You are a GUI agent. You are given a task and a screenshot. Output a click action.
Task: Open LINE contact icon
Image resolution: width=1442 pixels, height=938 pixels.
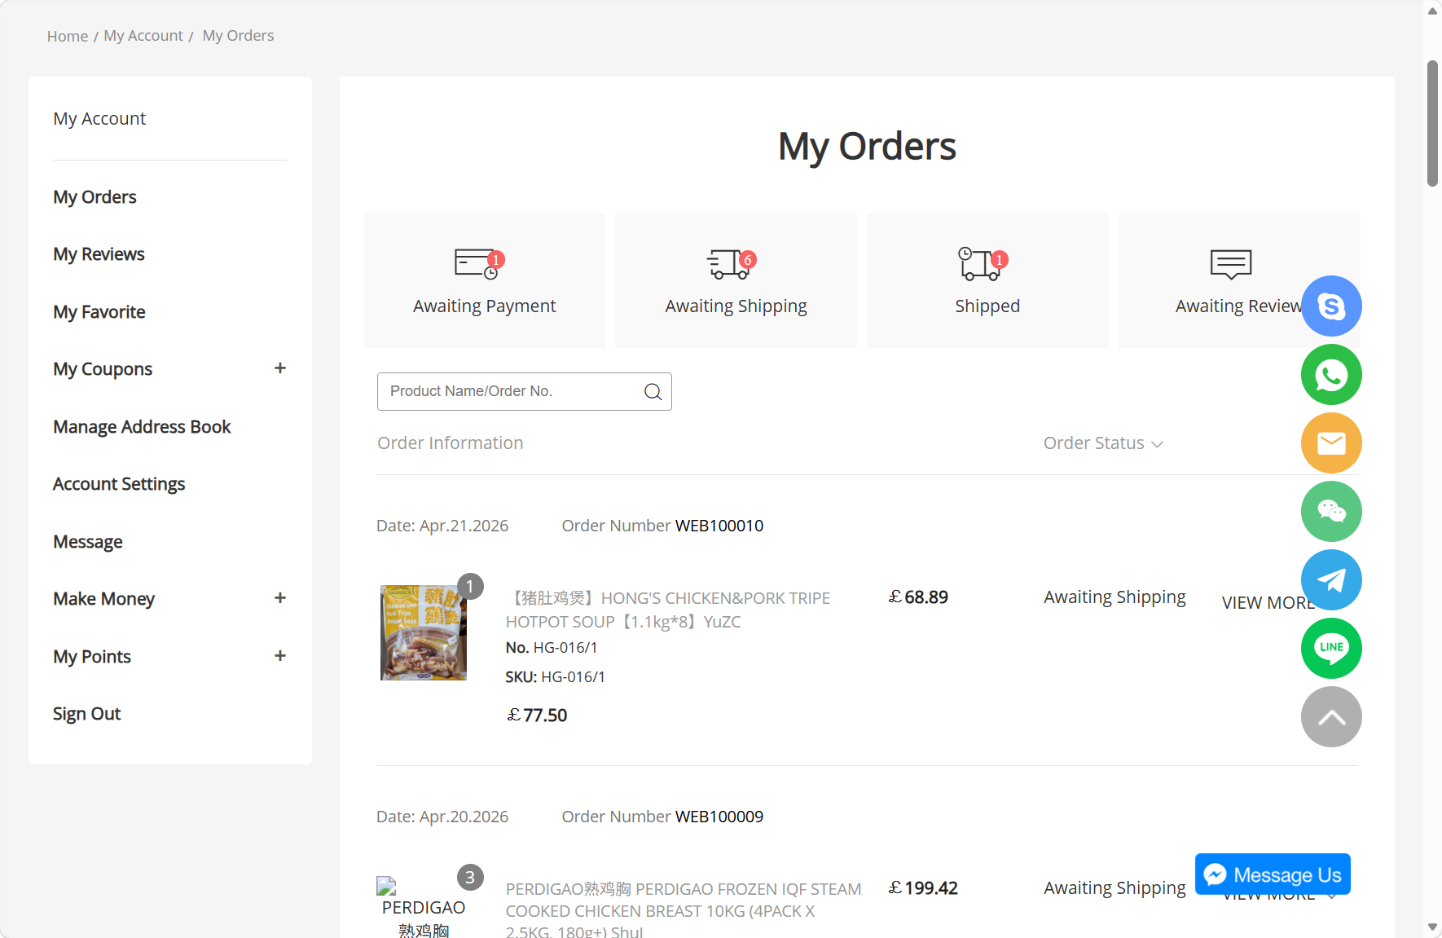(1331, 649)
